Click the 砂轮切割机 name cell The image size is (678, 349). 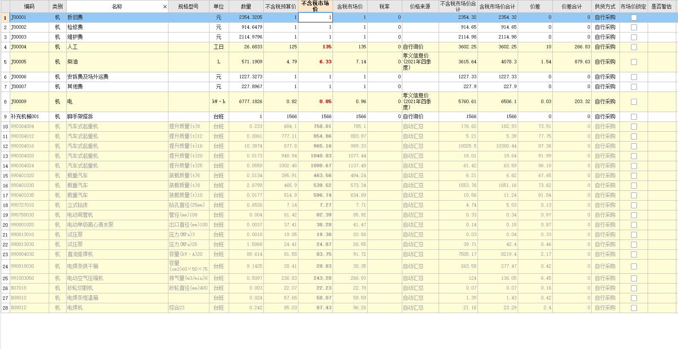(117, 288)
